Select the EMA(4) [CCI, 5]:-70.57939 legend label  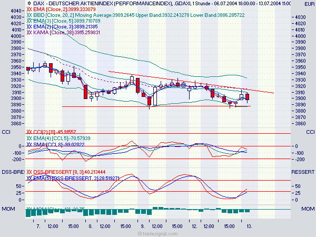coord(62,139)
